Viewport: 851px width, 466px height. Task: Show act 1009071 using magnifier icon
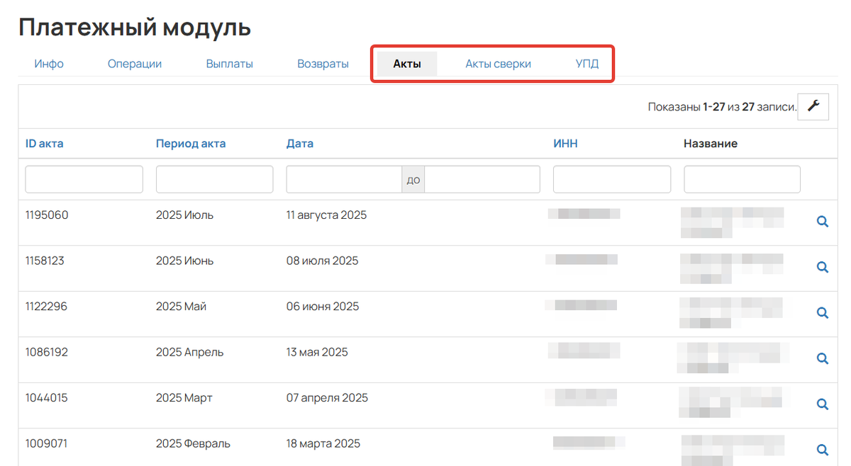pyautogui.click(x=823, y=449)
